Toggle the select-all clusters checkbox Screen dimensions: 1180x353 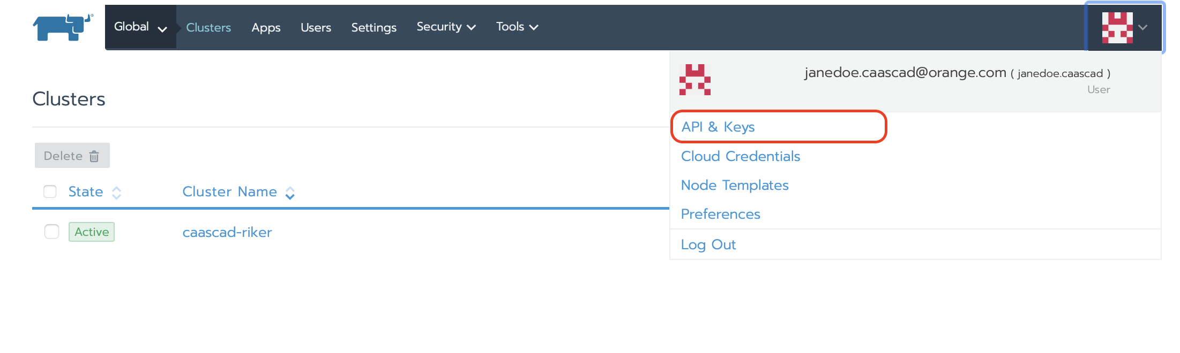pos(50,191)
